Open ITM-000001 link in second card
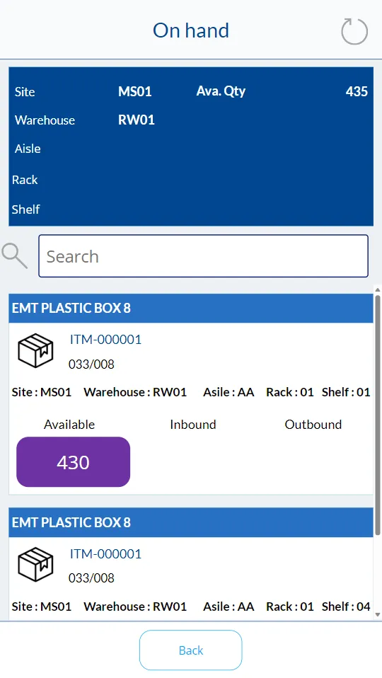Screen dimensions: 382x678 105,554
